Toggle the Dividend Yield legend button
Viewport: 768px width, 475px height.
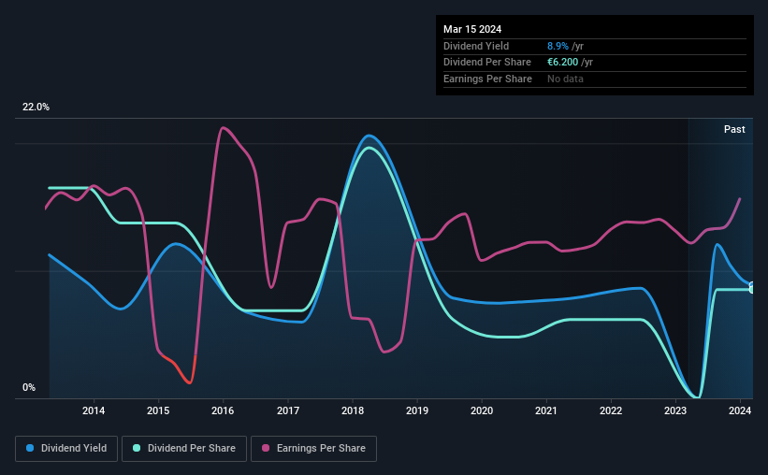66,449
